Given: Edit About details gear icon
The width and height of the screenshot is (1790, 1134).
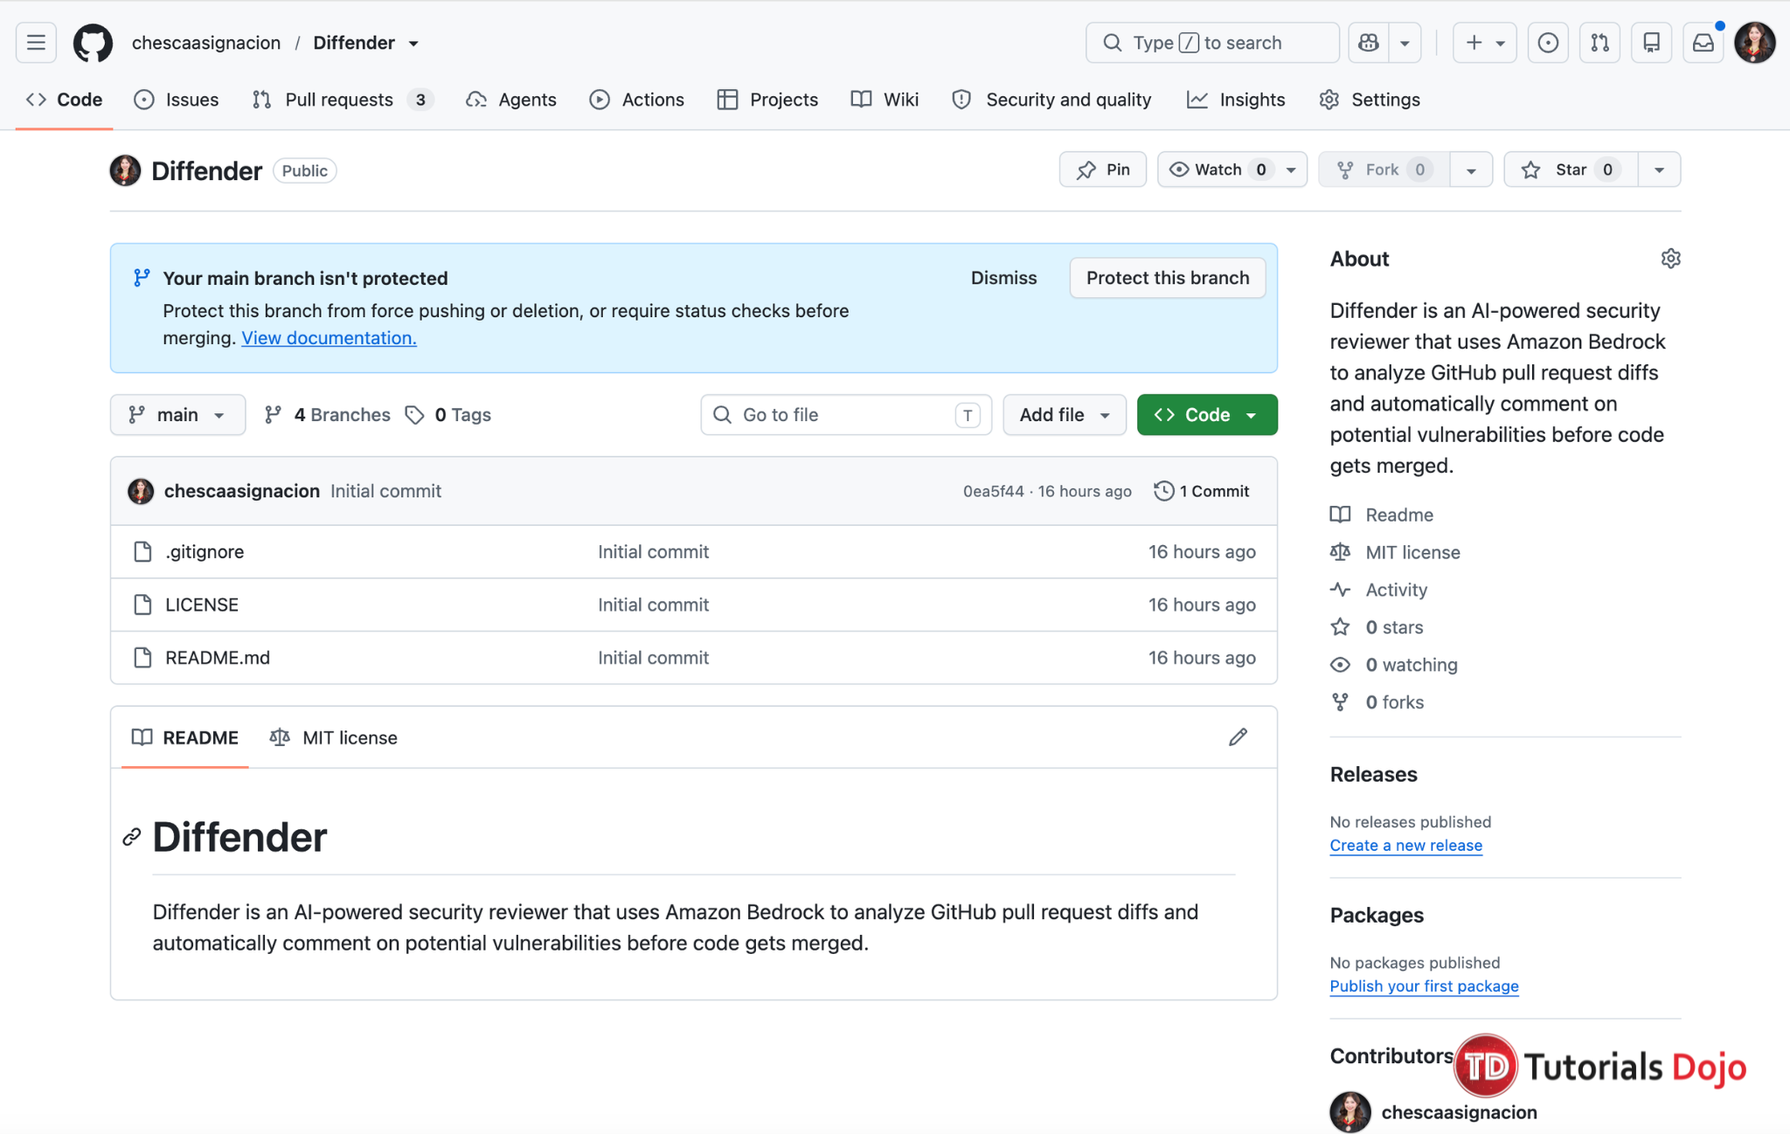Looking at the screenshot, I should click(1670, 259).
